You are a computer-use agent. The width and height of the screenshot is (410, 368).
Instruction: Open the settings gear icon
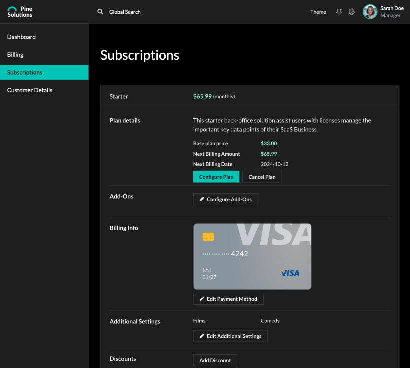coord(352,12)
